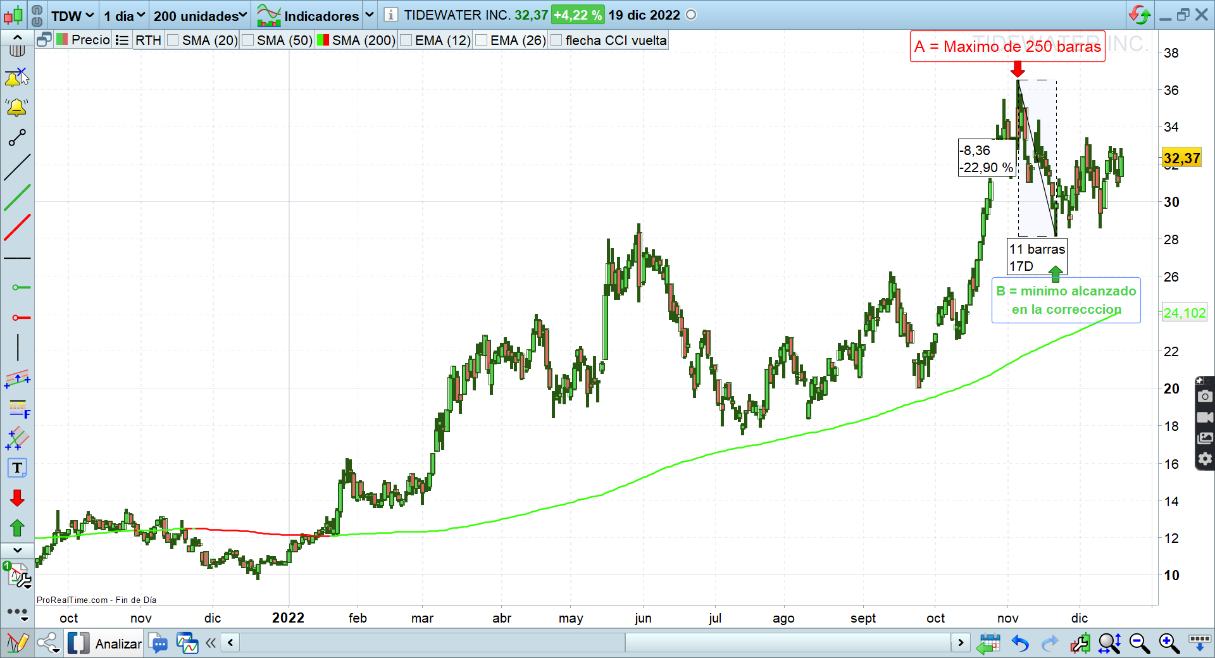
Task: Select the vertical line tool
Action: [x=18, y=348]
